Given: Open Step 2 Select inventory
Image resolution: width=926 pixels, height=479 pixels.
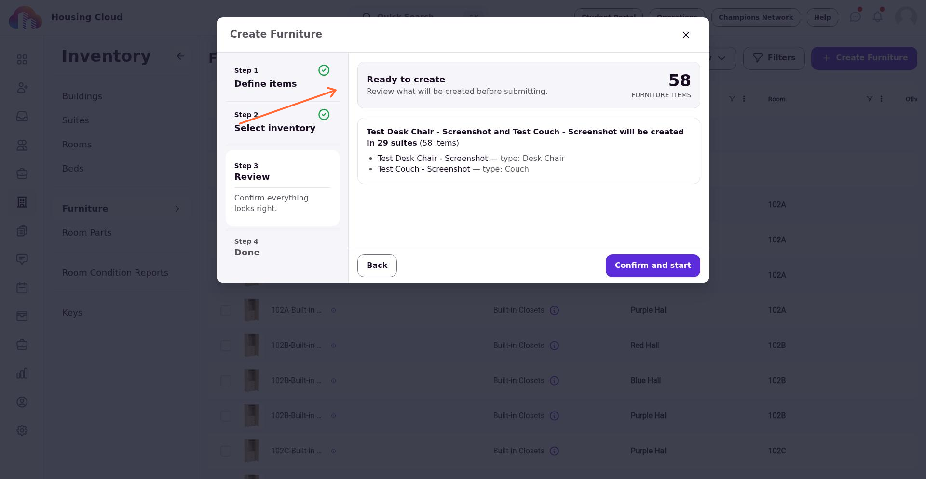Looking at the screenshot, I should (282, 122).
